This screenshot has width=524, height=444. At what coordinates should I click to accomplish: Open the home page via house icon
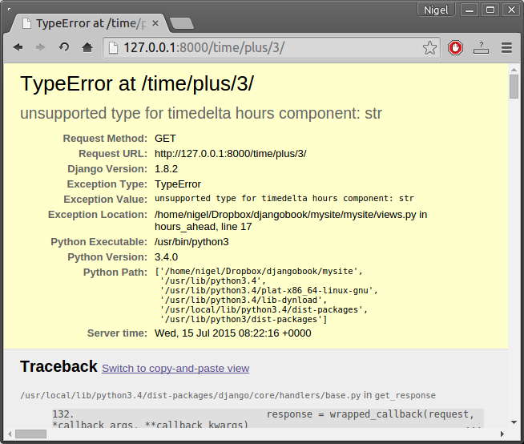[87, 47]
